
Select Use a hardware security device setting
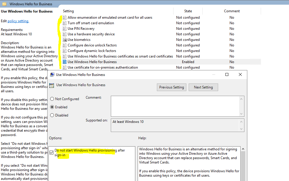pyautogui.click(x=91, y=34)
